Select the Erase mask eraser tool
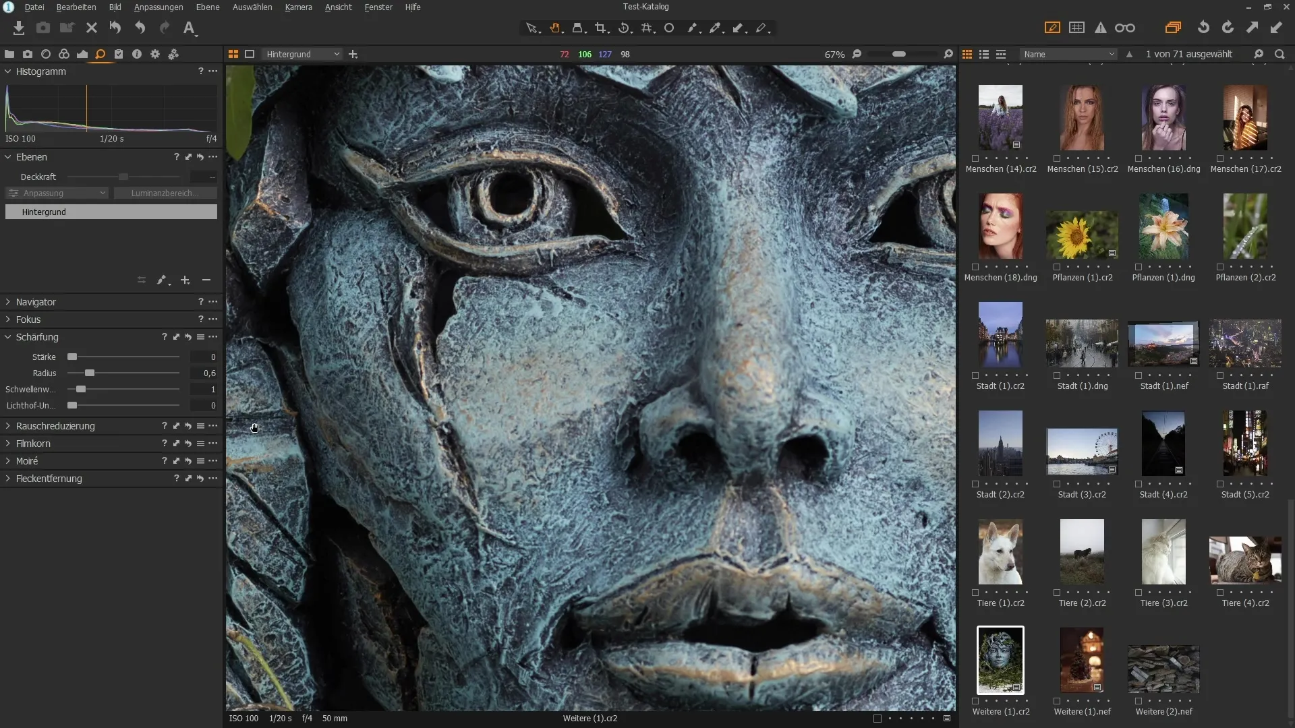Viewport: 1295px width, 728px height. [x=762, y=28]
